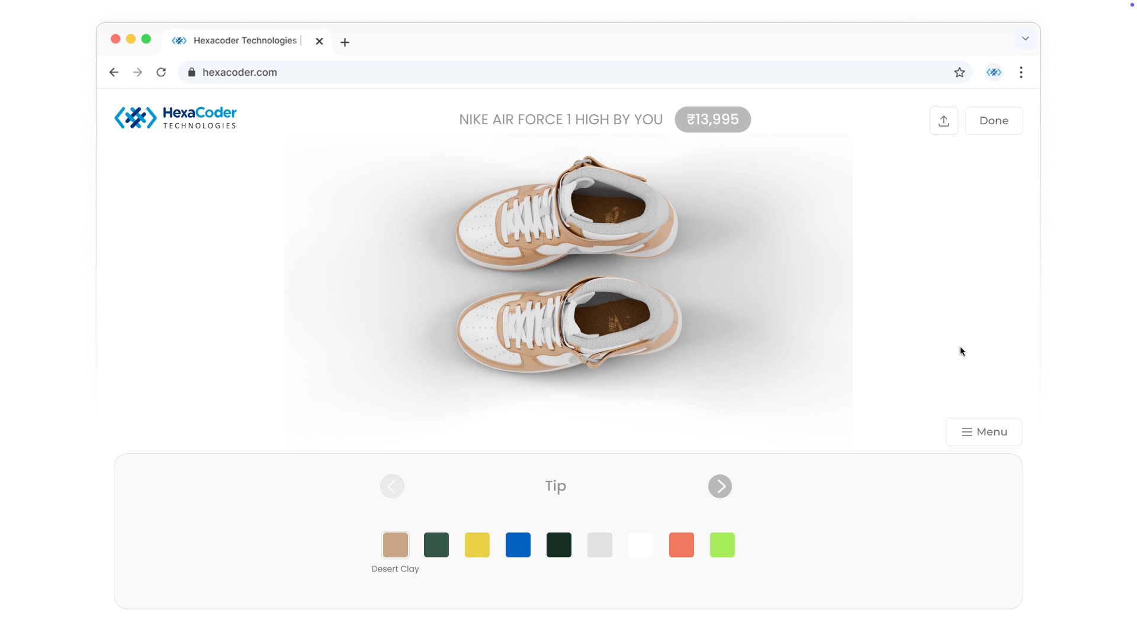Click the browser back arrow
1137x639 pixels.
(114, 72)
